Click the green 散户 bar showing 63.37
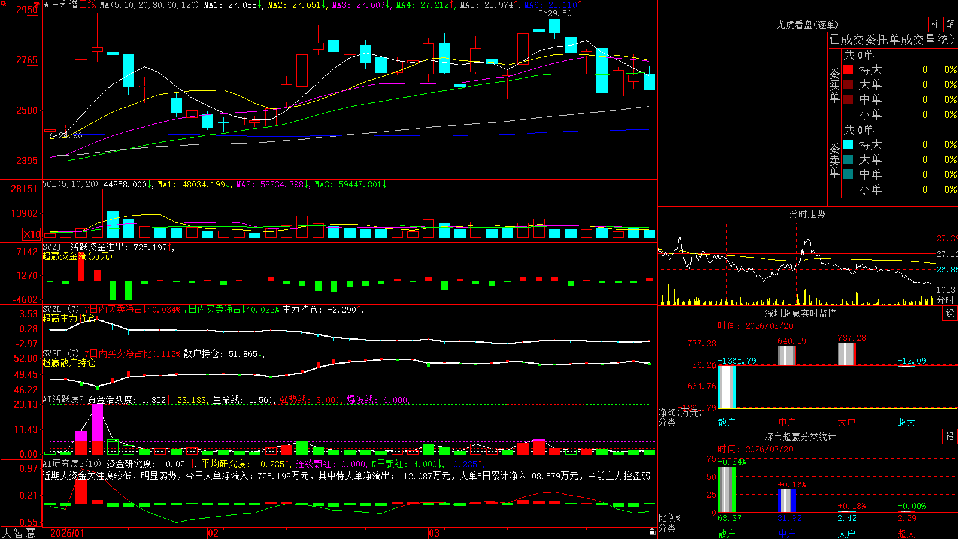The height and width of the screenshot is (539, 958). pyautogui.click(x=726, y=489)
